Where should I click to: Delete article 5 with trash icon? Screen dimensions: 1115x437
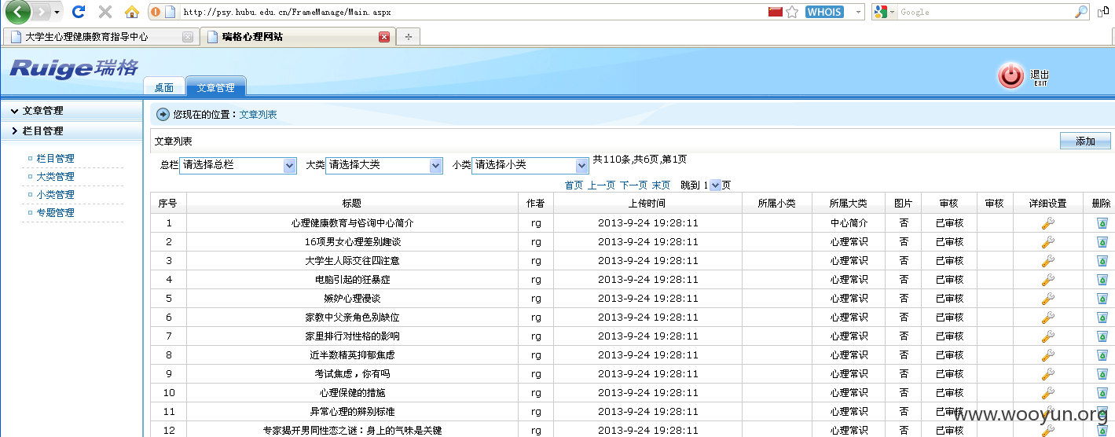(1102, 299)
